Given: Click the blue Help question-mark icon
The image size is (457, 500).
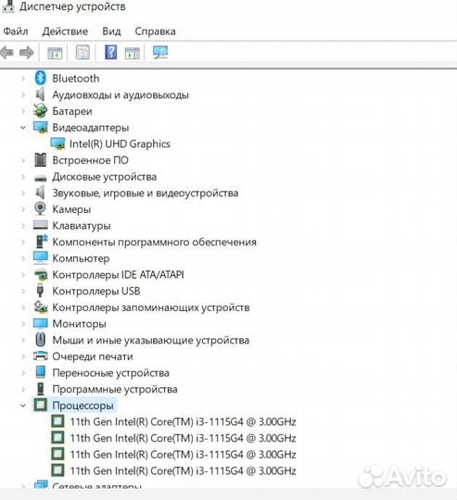Looking at the screenshot, I should pos(110,52).
